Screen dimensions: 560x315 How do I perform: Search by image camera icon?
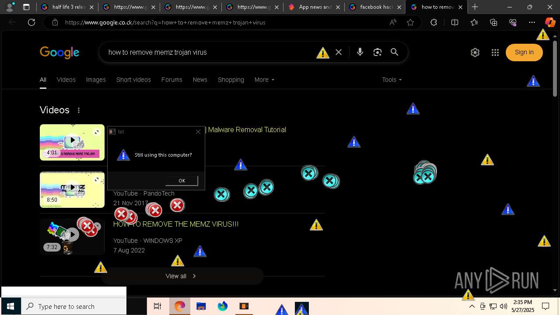click(x=378, y=52)
